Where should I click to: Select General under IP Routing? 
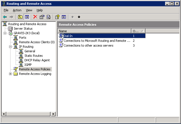click(x=30, y=51)
